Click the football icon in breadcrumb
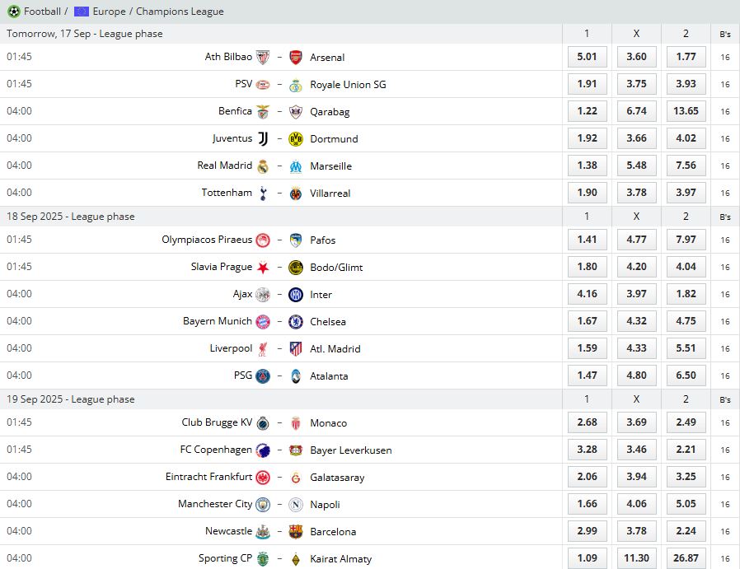 13,12
